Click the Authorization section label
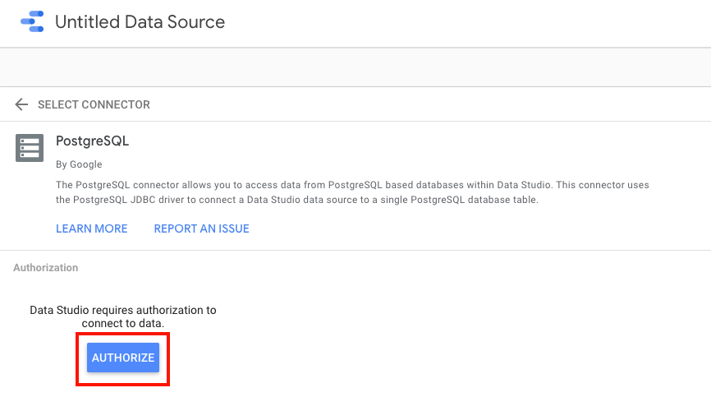Viewport: 711px width, 397px height. coord(45,268)
